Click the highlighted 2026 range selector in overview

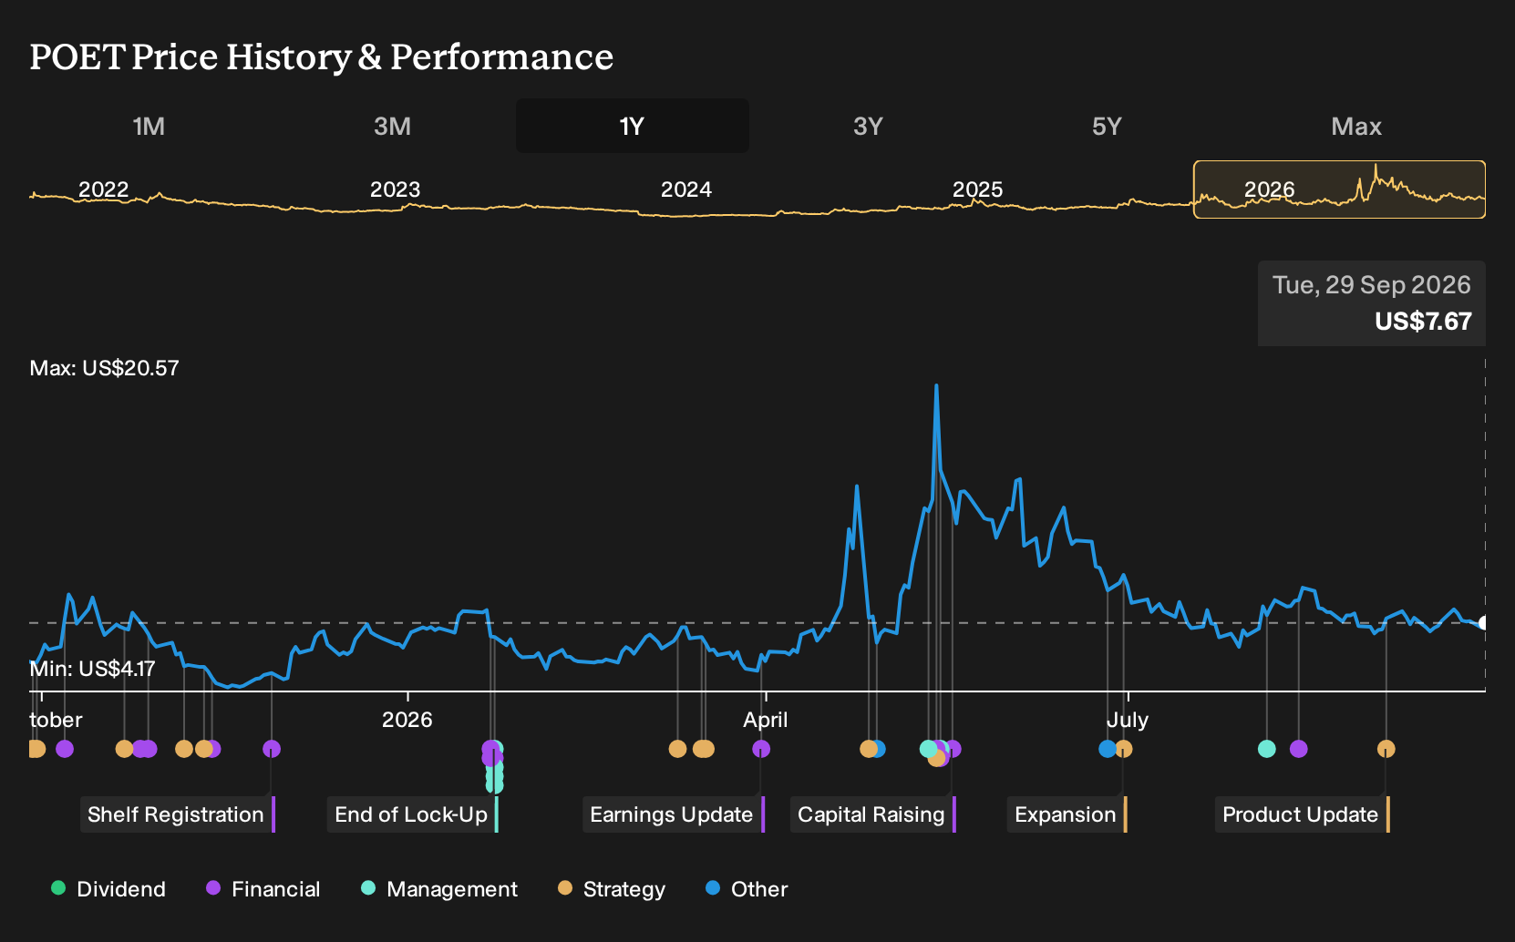(1339, 189)
